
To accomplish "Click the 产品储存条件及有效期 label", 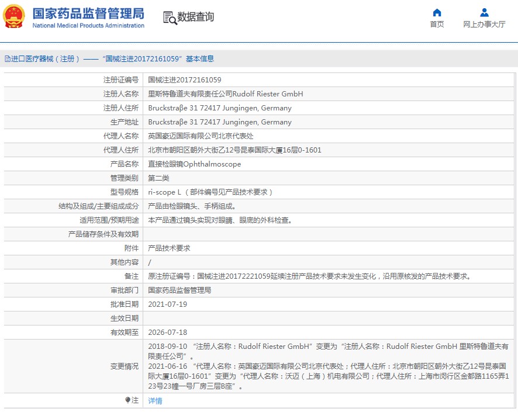I will [x=103, y=234].
